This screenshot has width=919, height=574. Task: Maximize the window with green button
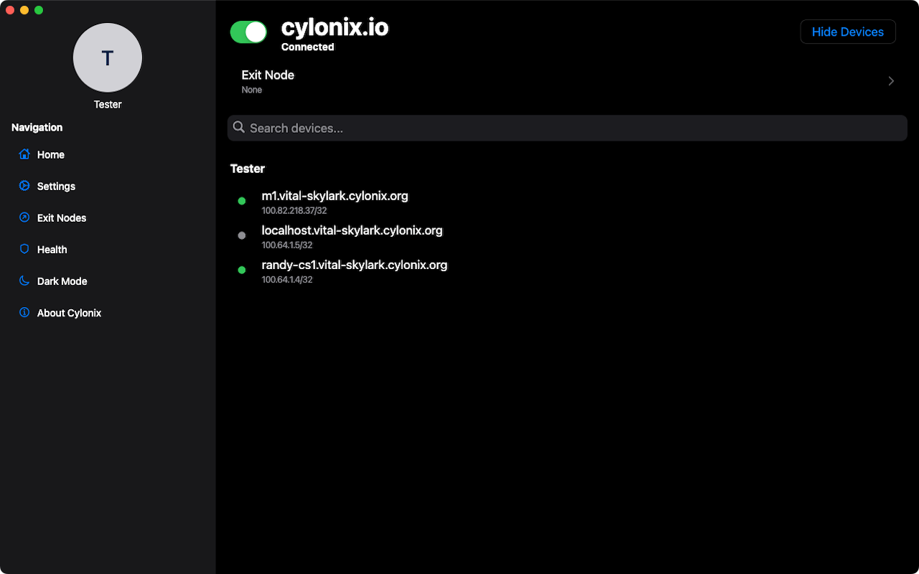[39, 10]
